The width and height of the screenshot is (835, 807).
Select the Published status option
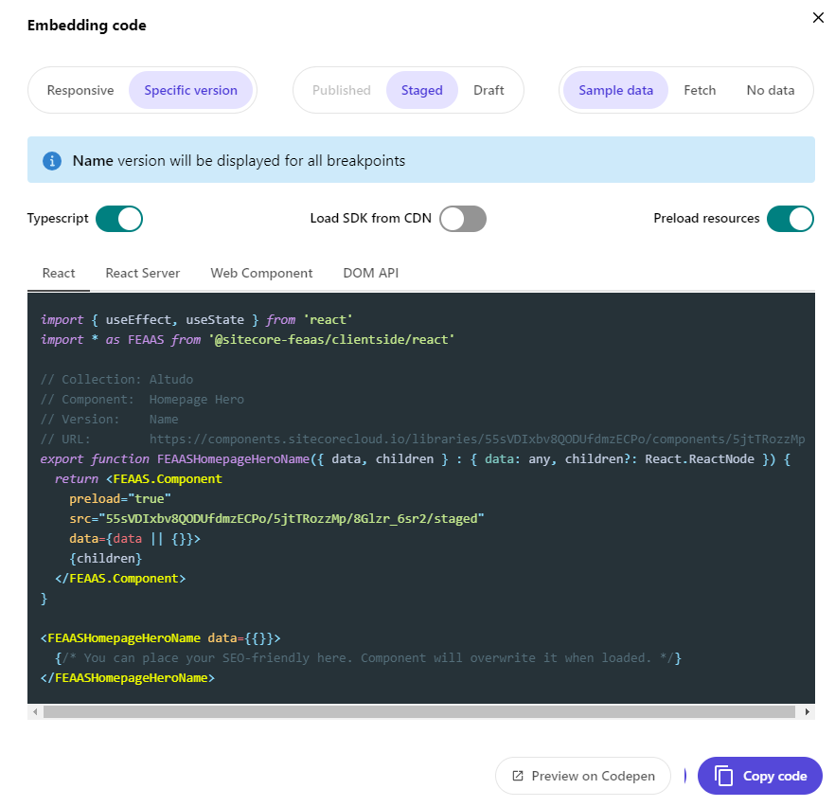tap(342, 90)
